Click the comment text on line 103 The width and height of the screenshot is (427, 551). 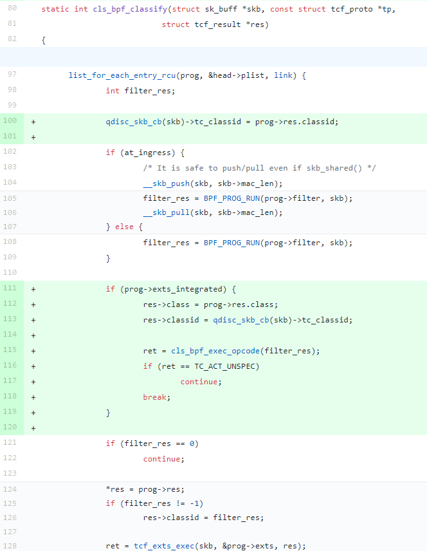(x=259, y=168)
